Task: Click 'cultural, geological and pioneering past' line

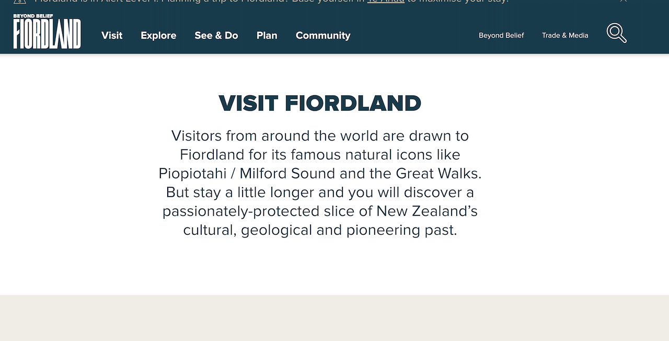Action: point(320,230)
